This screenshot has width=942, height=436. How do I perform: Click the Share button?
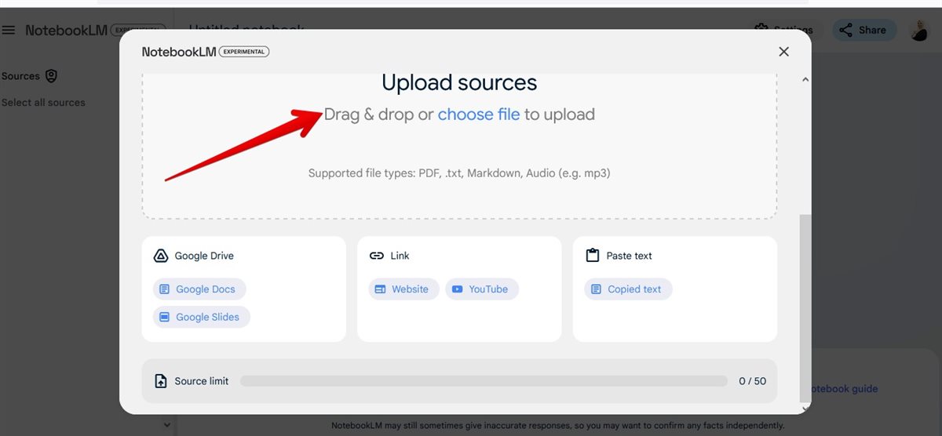tap(864, 31)
